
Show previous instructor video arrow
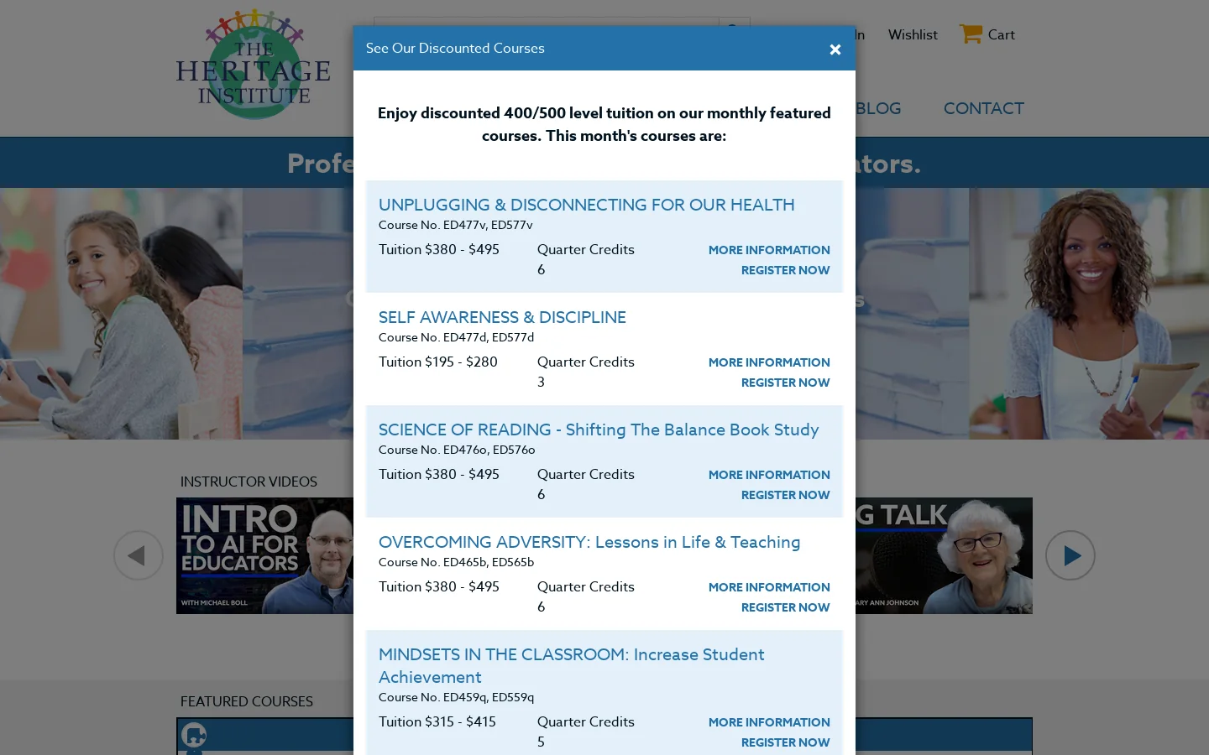(139, 555)
